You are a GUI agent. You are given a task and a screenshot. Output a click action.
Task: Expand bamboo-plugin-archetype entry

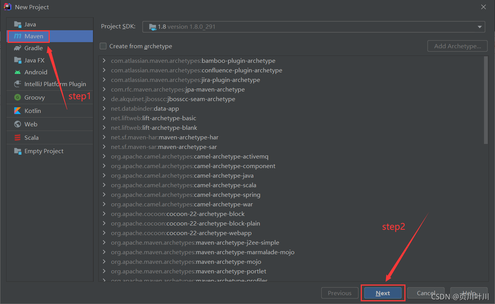click(x=104, y=60)
